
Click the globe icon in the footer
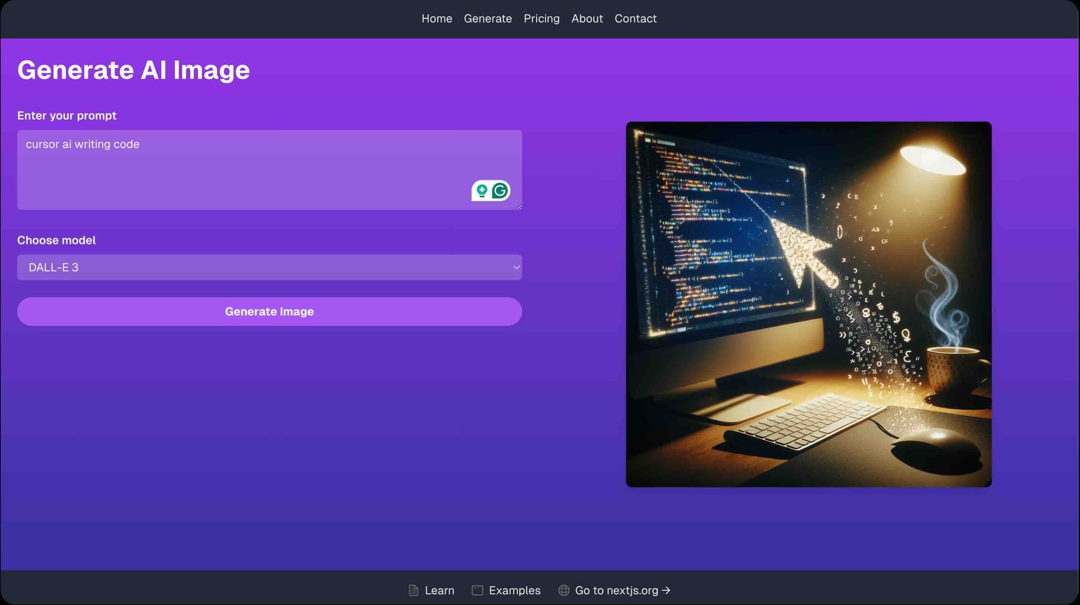coord(564,590)
